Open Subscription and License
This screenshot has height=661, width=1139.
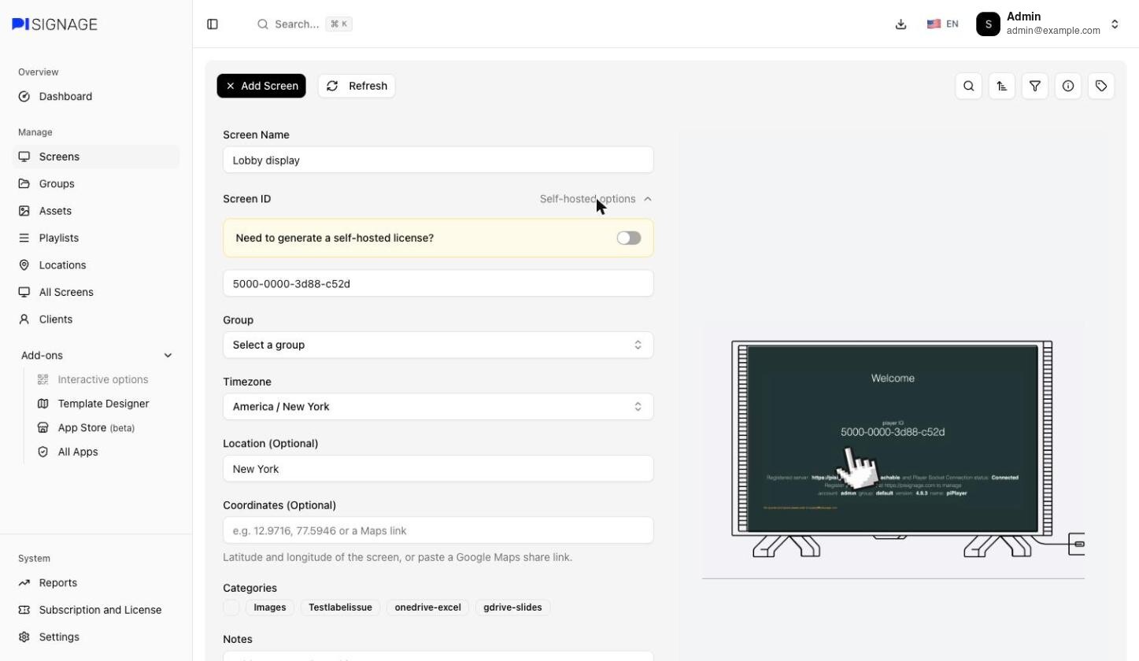[x=96, y=610]
